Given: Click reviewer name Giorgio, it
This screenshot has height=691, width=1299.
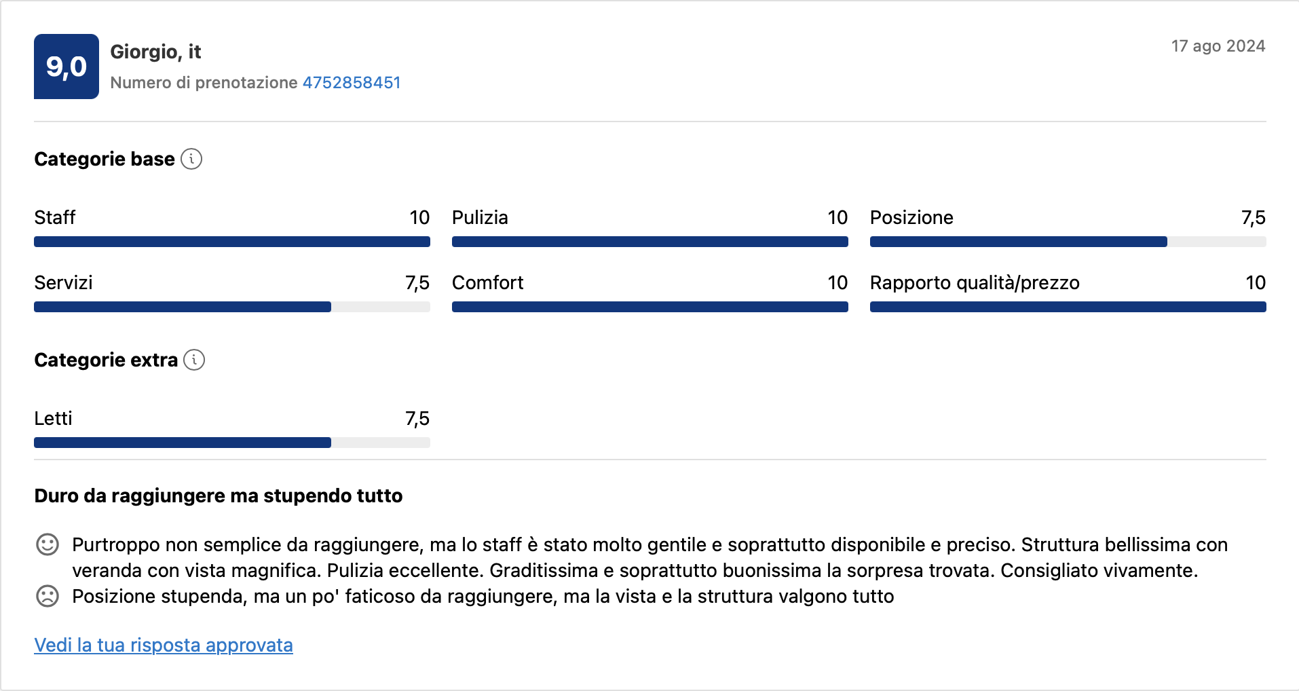Looking at the screenshot, I should tap(155, 52).
